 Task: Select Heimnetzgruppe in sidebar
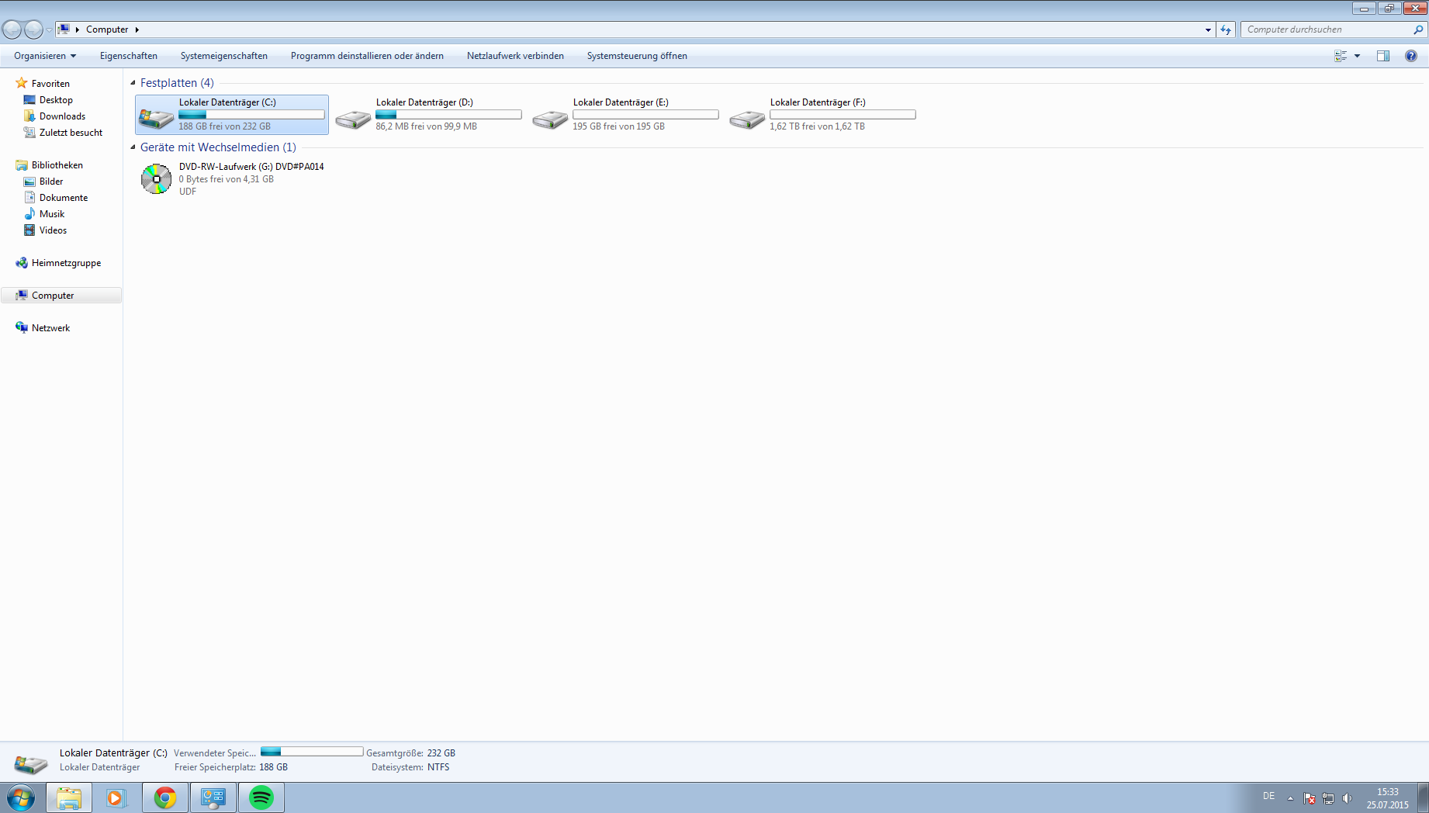coord(66,263)
